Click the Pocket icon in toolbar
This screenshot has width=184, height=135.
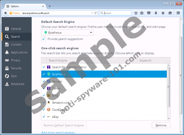[149, 13]
